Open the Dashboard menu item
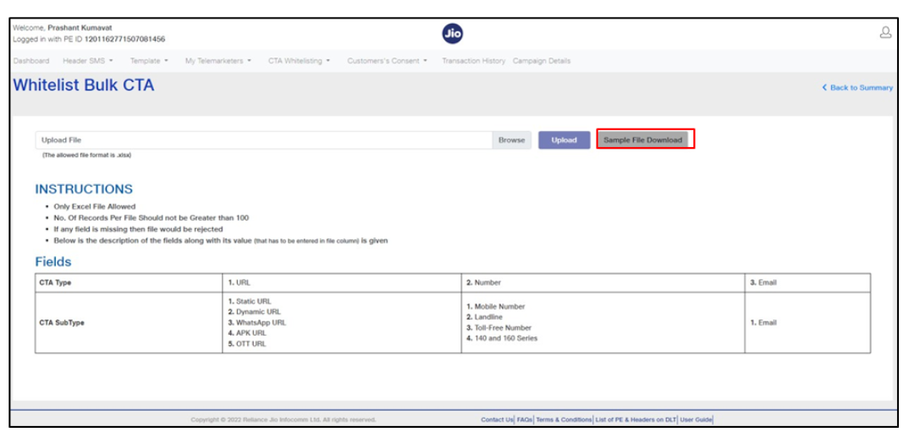The height and width of the screenshot is (432, 909). [x=31, y=61]
